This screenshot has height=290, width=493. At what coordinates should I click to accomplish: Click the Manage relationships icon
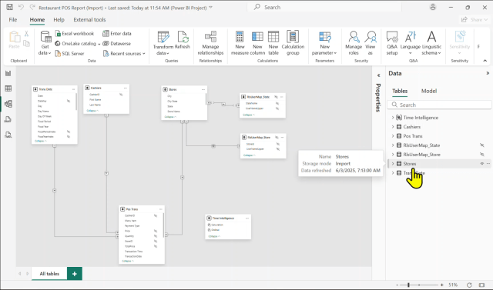tap(210, 37)
